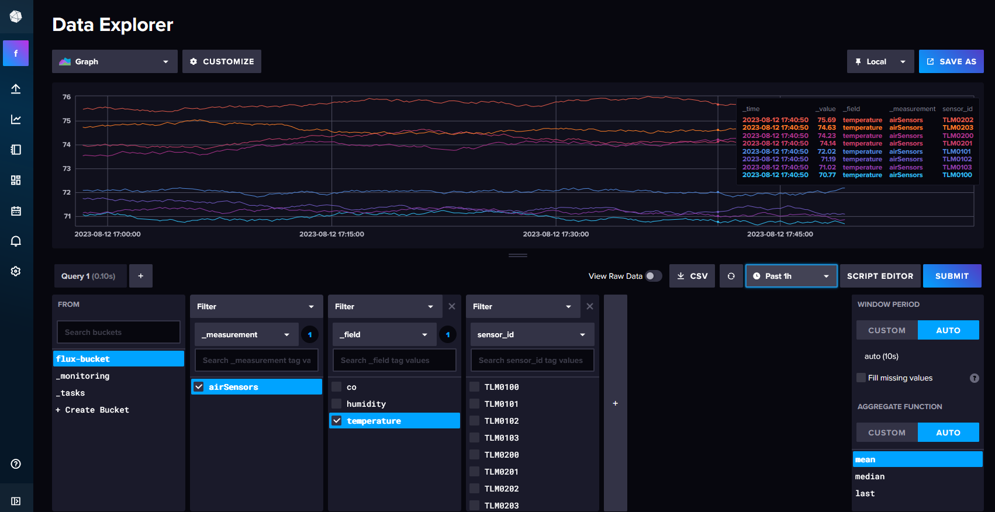
Task: Open the Past 1h time range dropdown
Action: pos(792,276)
